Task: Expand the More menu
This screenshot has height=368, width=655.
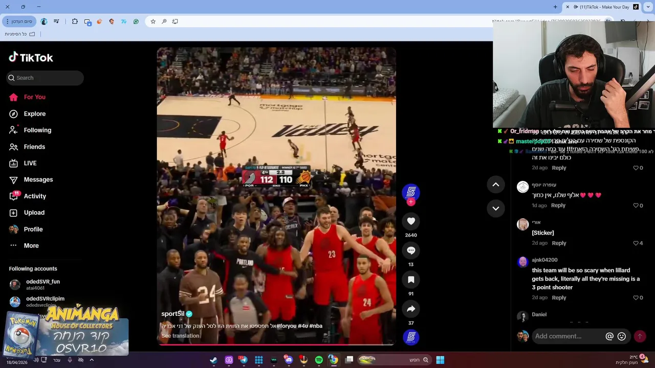Action: coord(31,245)
